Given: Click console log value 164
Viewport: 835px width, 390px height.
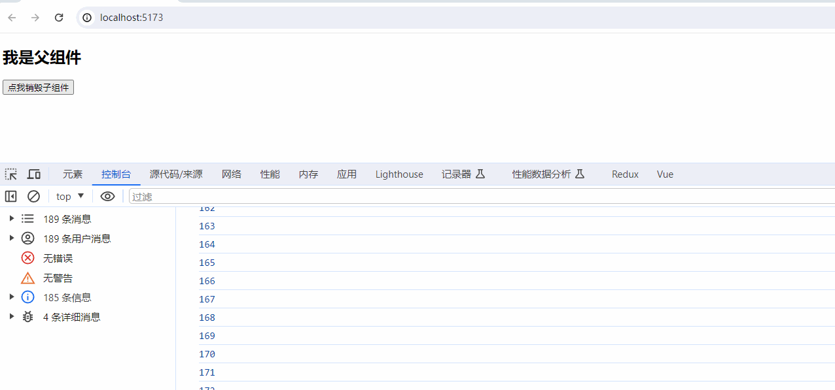Looking at the screenshot, I should coord(207,244).
